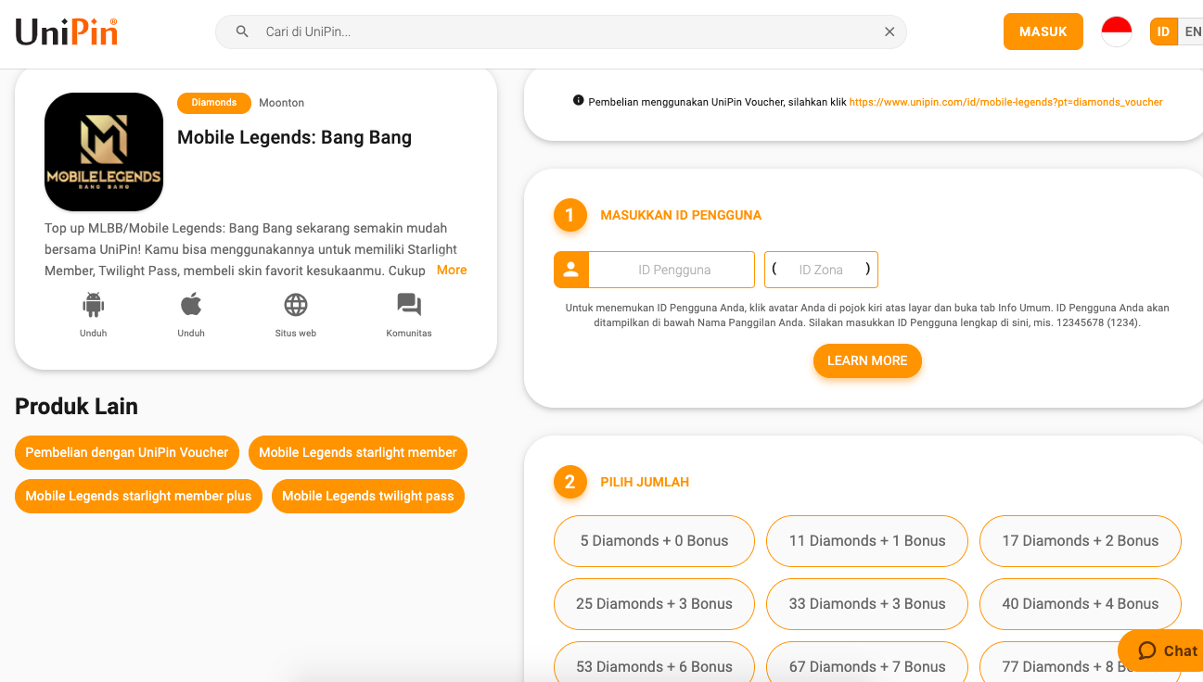Open Mobile Legends twilight pass product
1203x682 pixels.
[x=368, y=497]
